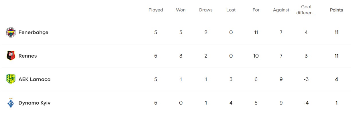Select Fenerbahçe's points value of 11

[336, 32]
